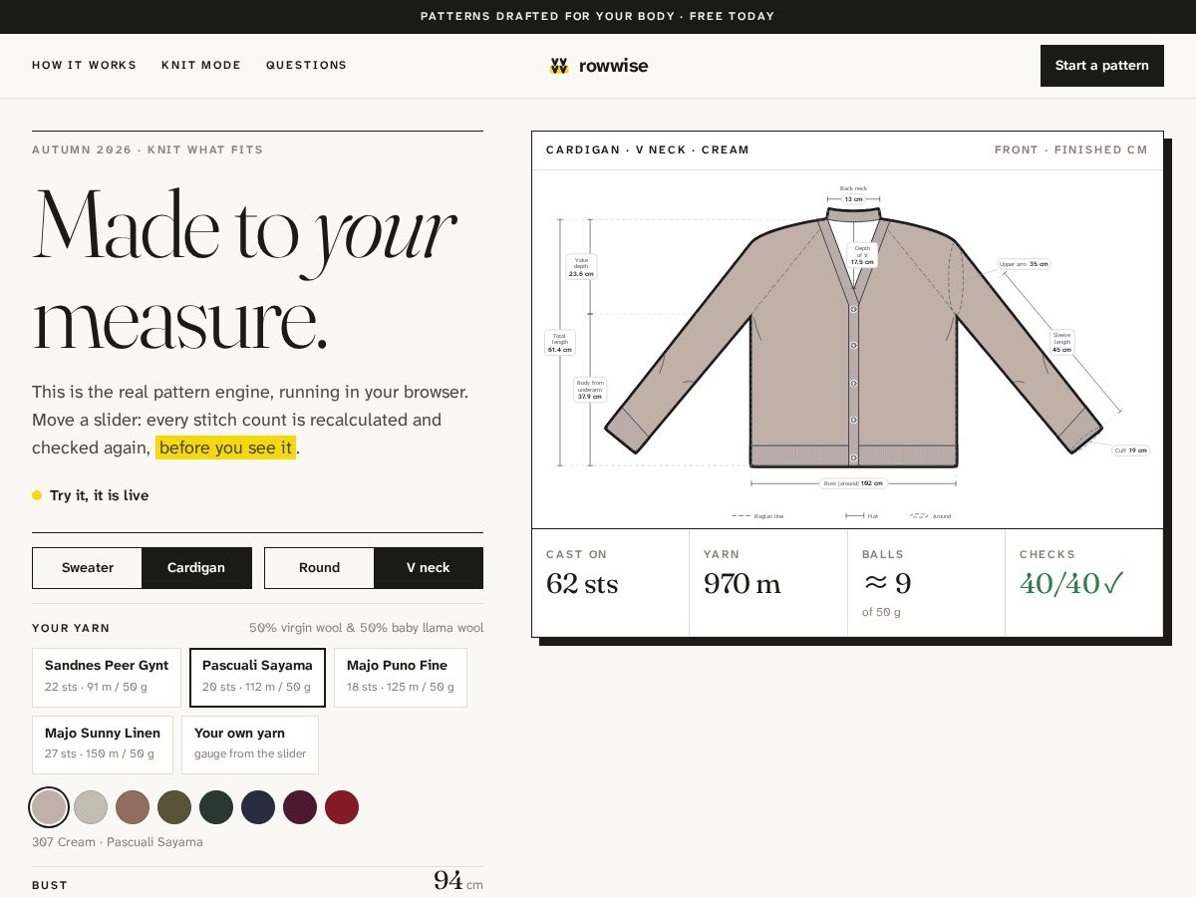The width and height of the screenshot is (1196, 897).
Task: Click the "Try it, it is live" text
Action: point(99,495)
